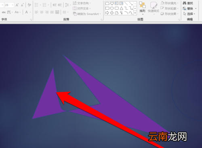Click 查找 find button

point(188,3)
